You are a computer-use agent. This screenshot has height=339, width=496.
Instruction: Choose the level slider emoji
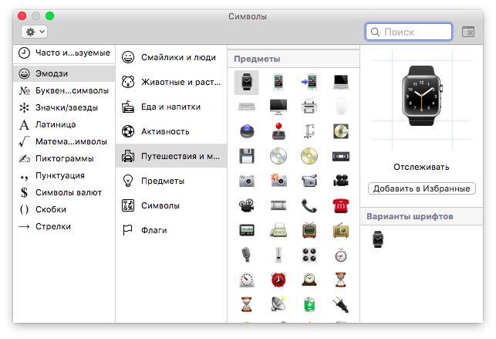tap(278, 255)
